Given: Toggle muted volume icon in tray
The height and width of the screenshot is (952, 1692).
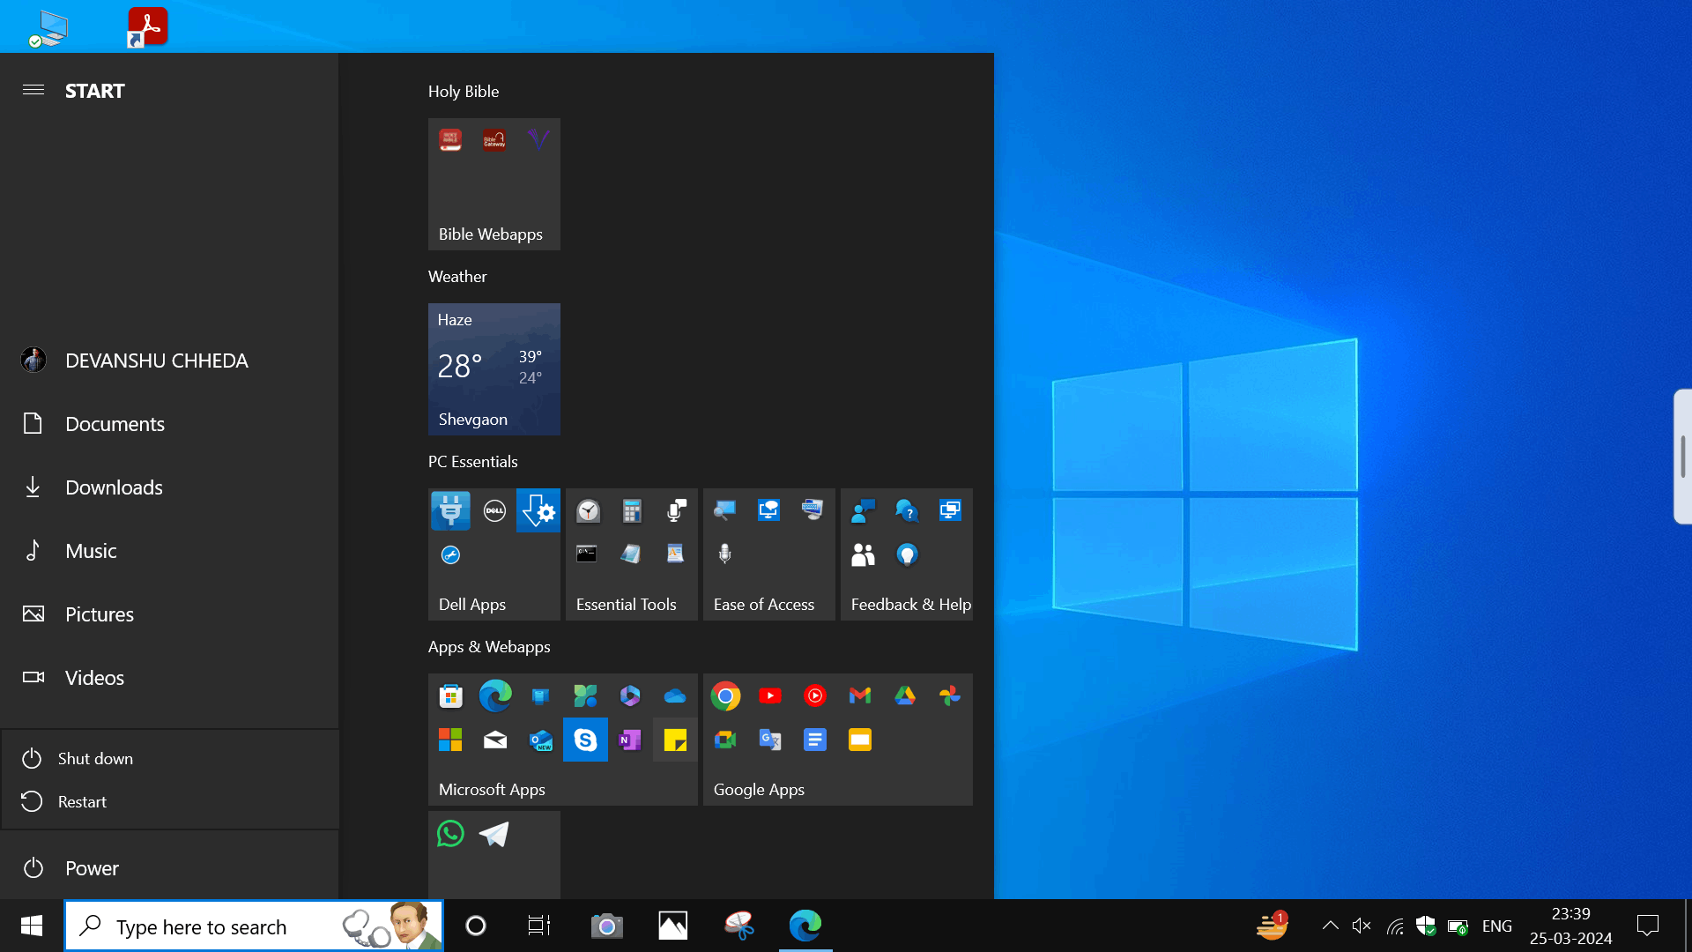Looking at the screenshot, I should pyautogui.click(x=1362, y=926).
